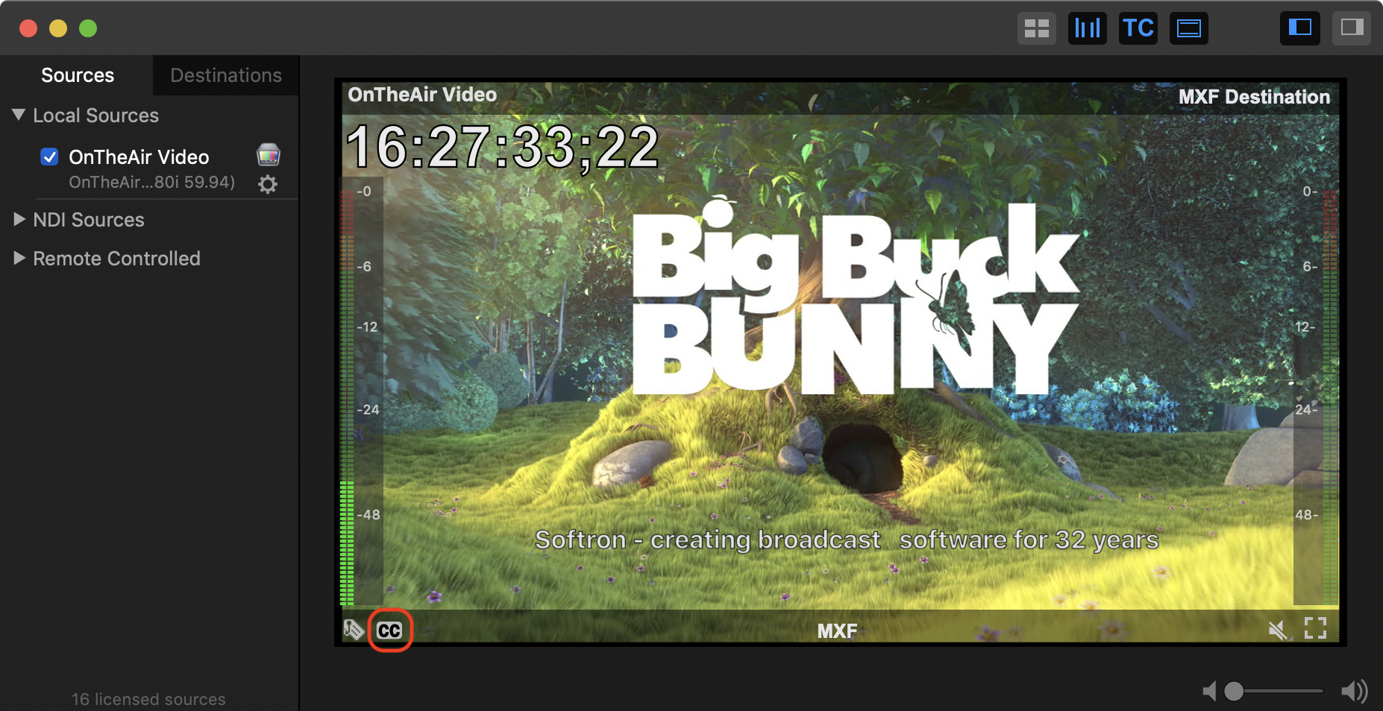Toggle video overlay frame icon

[1189, 28]
